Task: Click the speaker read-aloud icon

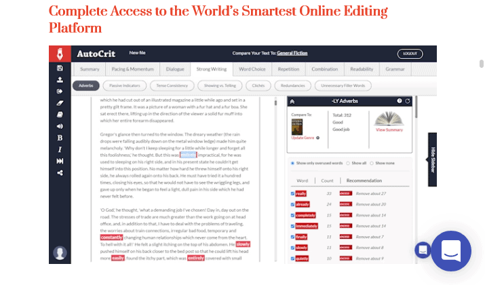Action: [60, 126]
